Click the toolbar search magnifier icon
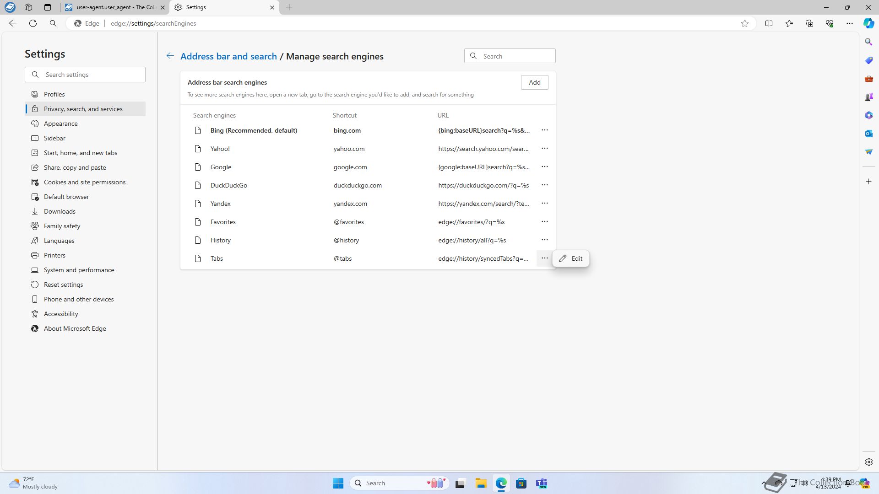 pos(53,23)
